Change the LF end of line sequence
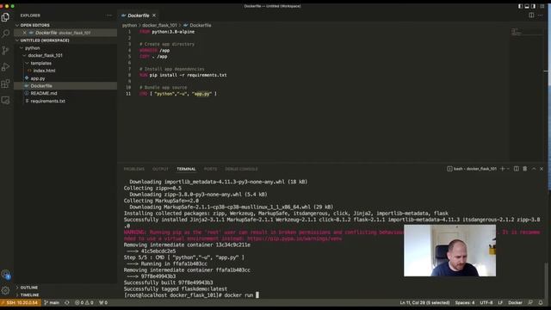Image resolution: width=551 pixels, height=310 pixels. (x=500, y=302)
